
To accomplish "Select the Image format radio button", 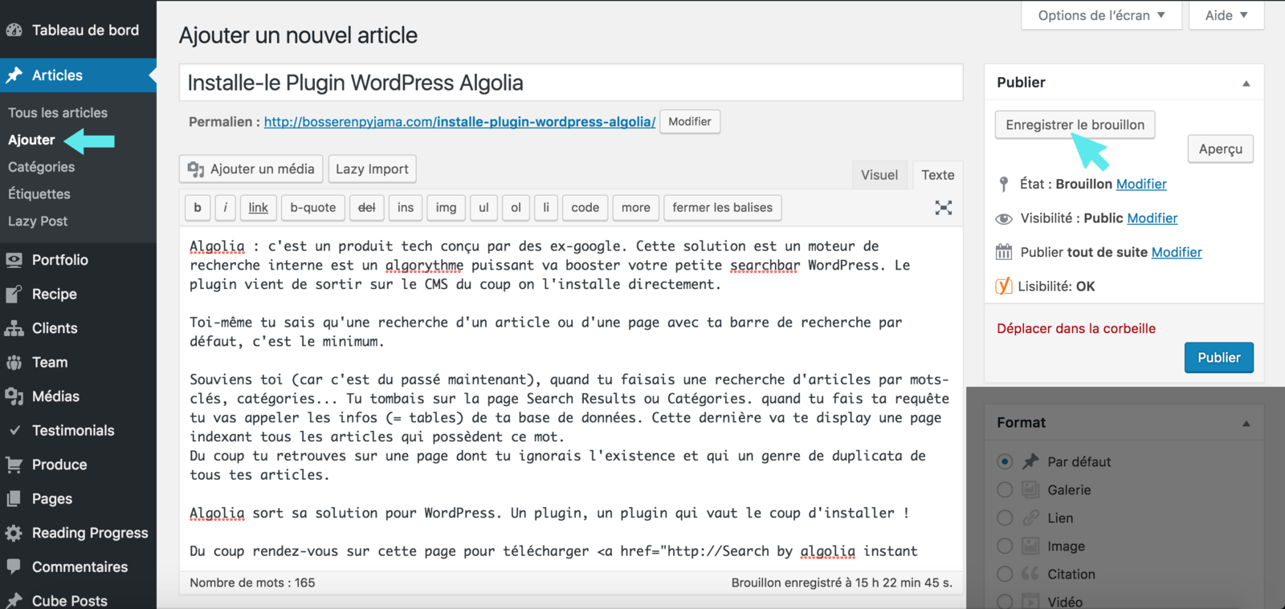I will coord(1005,546).
